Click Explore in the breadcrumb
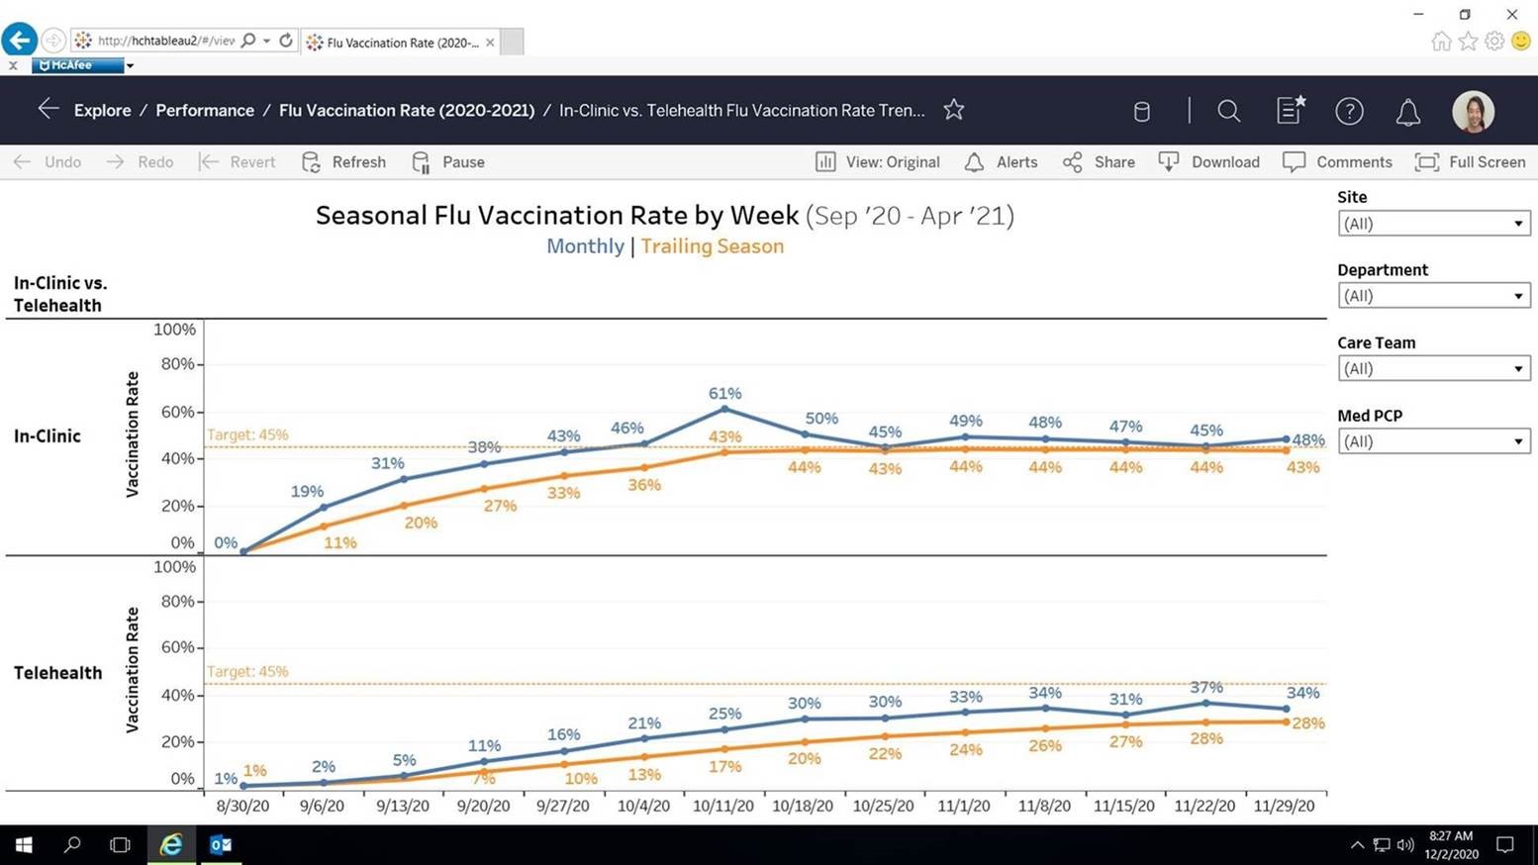The width and height of the screenshot is (1538, 865). pyautogui.click(x=102, y=110)
